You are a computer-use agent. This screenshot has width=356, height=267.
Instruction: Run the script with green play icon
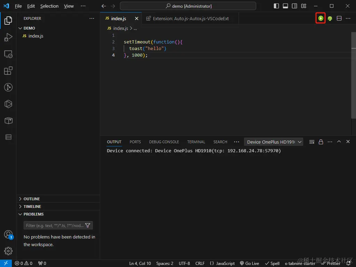click(x=321, y=18)
